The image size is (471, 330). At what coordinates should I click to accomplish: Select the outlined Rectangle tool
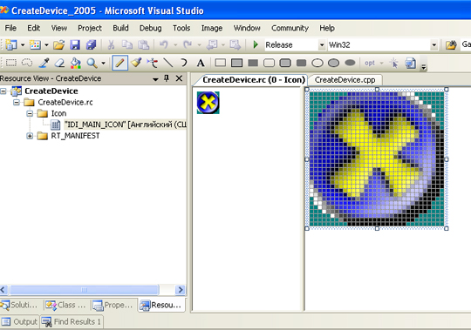tap(221, 63)
